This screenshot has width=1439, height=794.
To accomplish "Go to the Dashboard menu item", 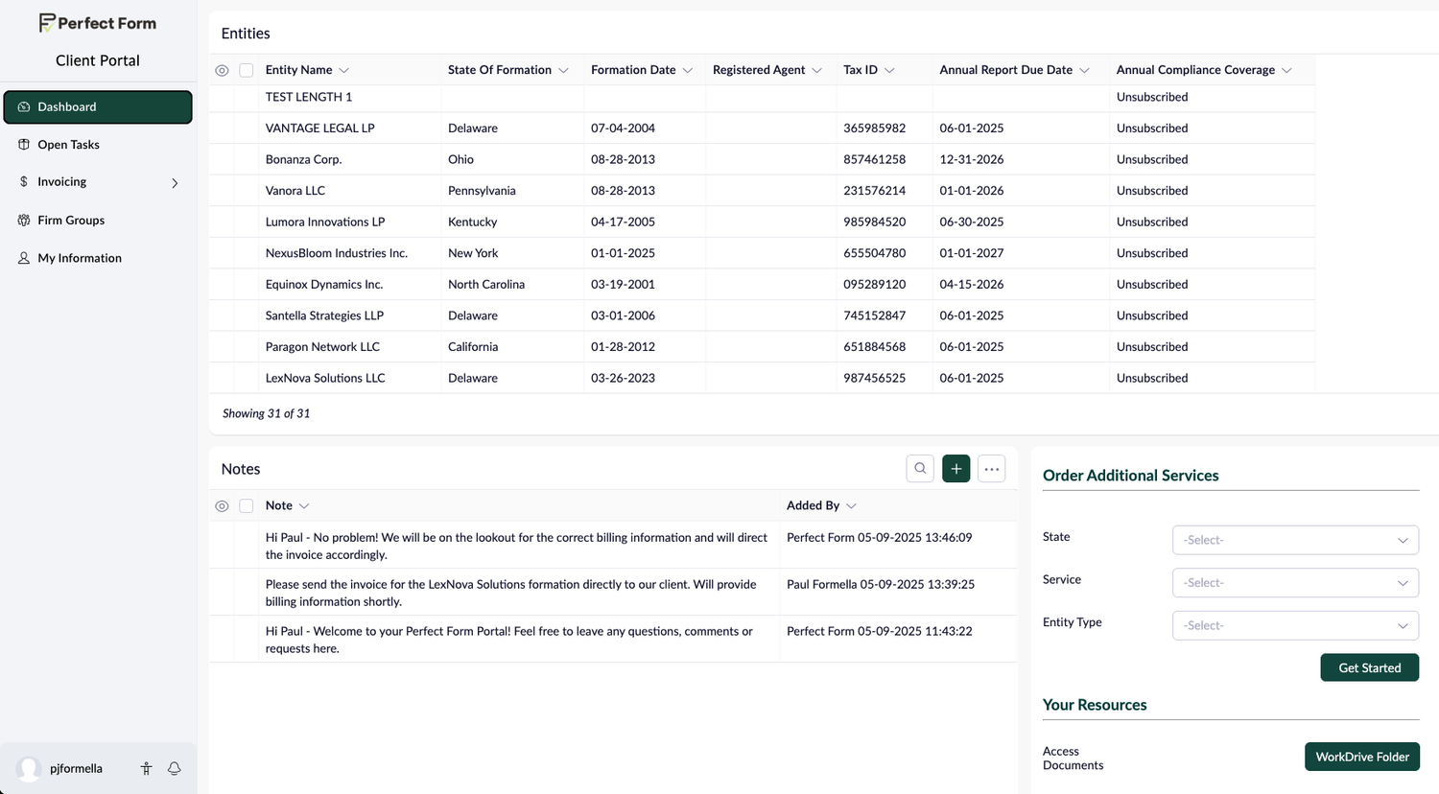I will point(98,107).
